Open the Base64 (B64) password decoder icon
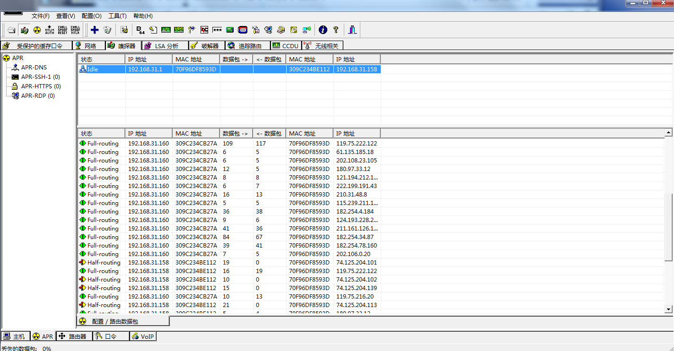 (140, 30)
